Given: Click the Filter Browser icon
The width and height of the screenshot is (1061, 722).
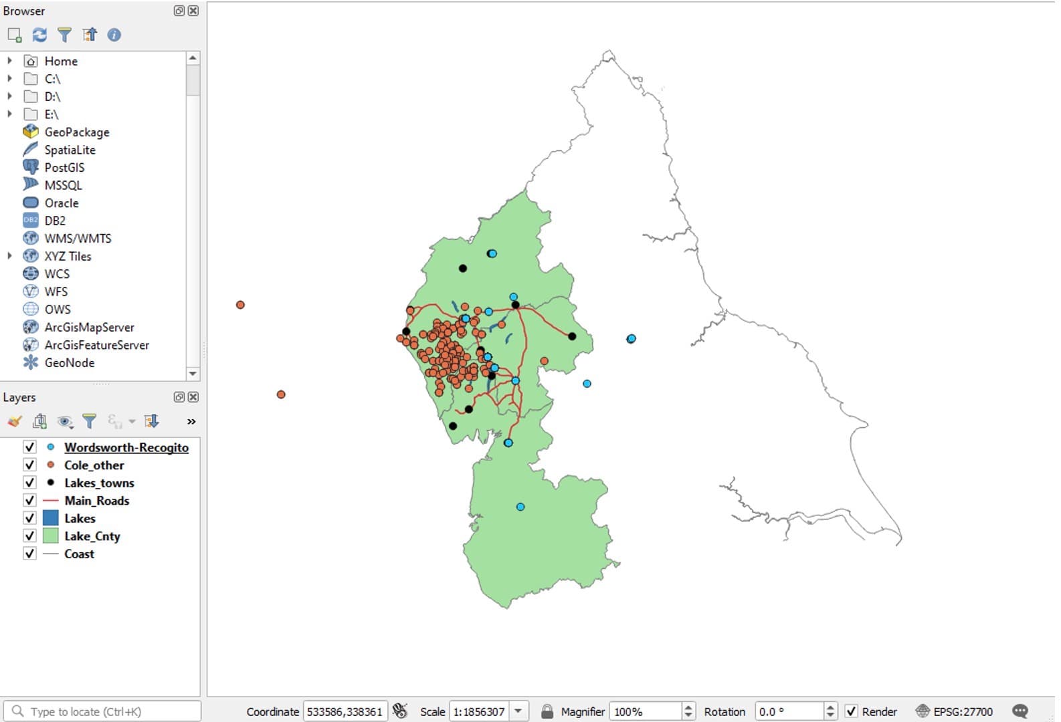Looking at the screenshot, I should [x=64, y=35].
